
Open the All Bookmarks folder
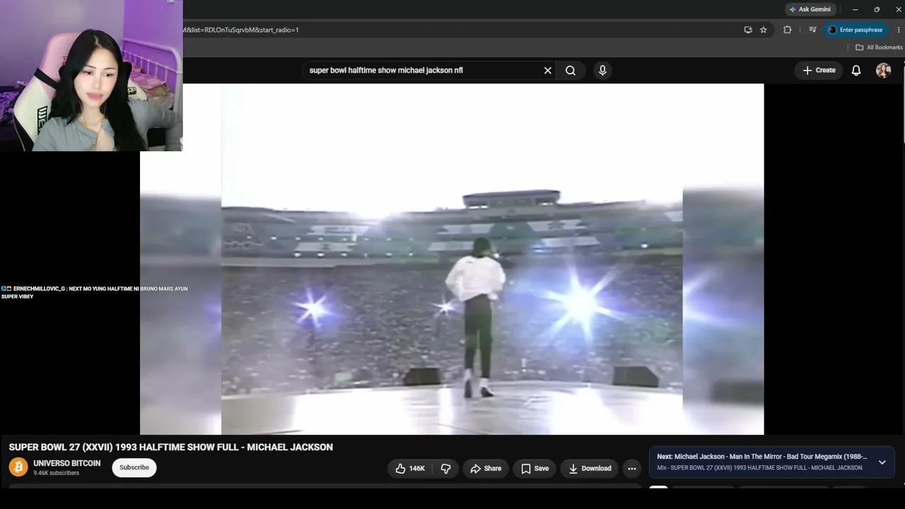tap(879, 47)
